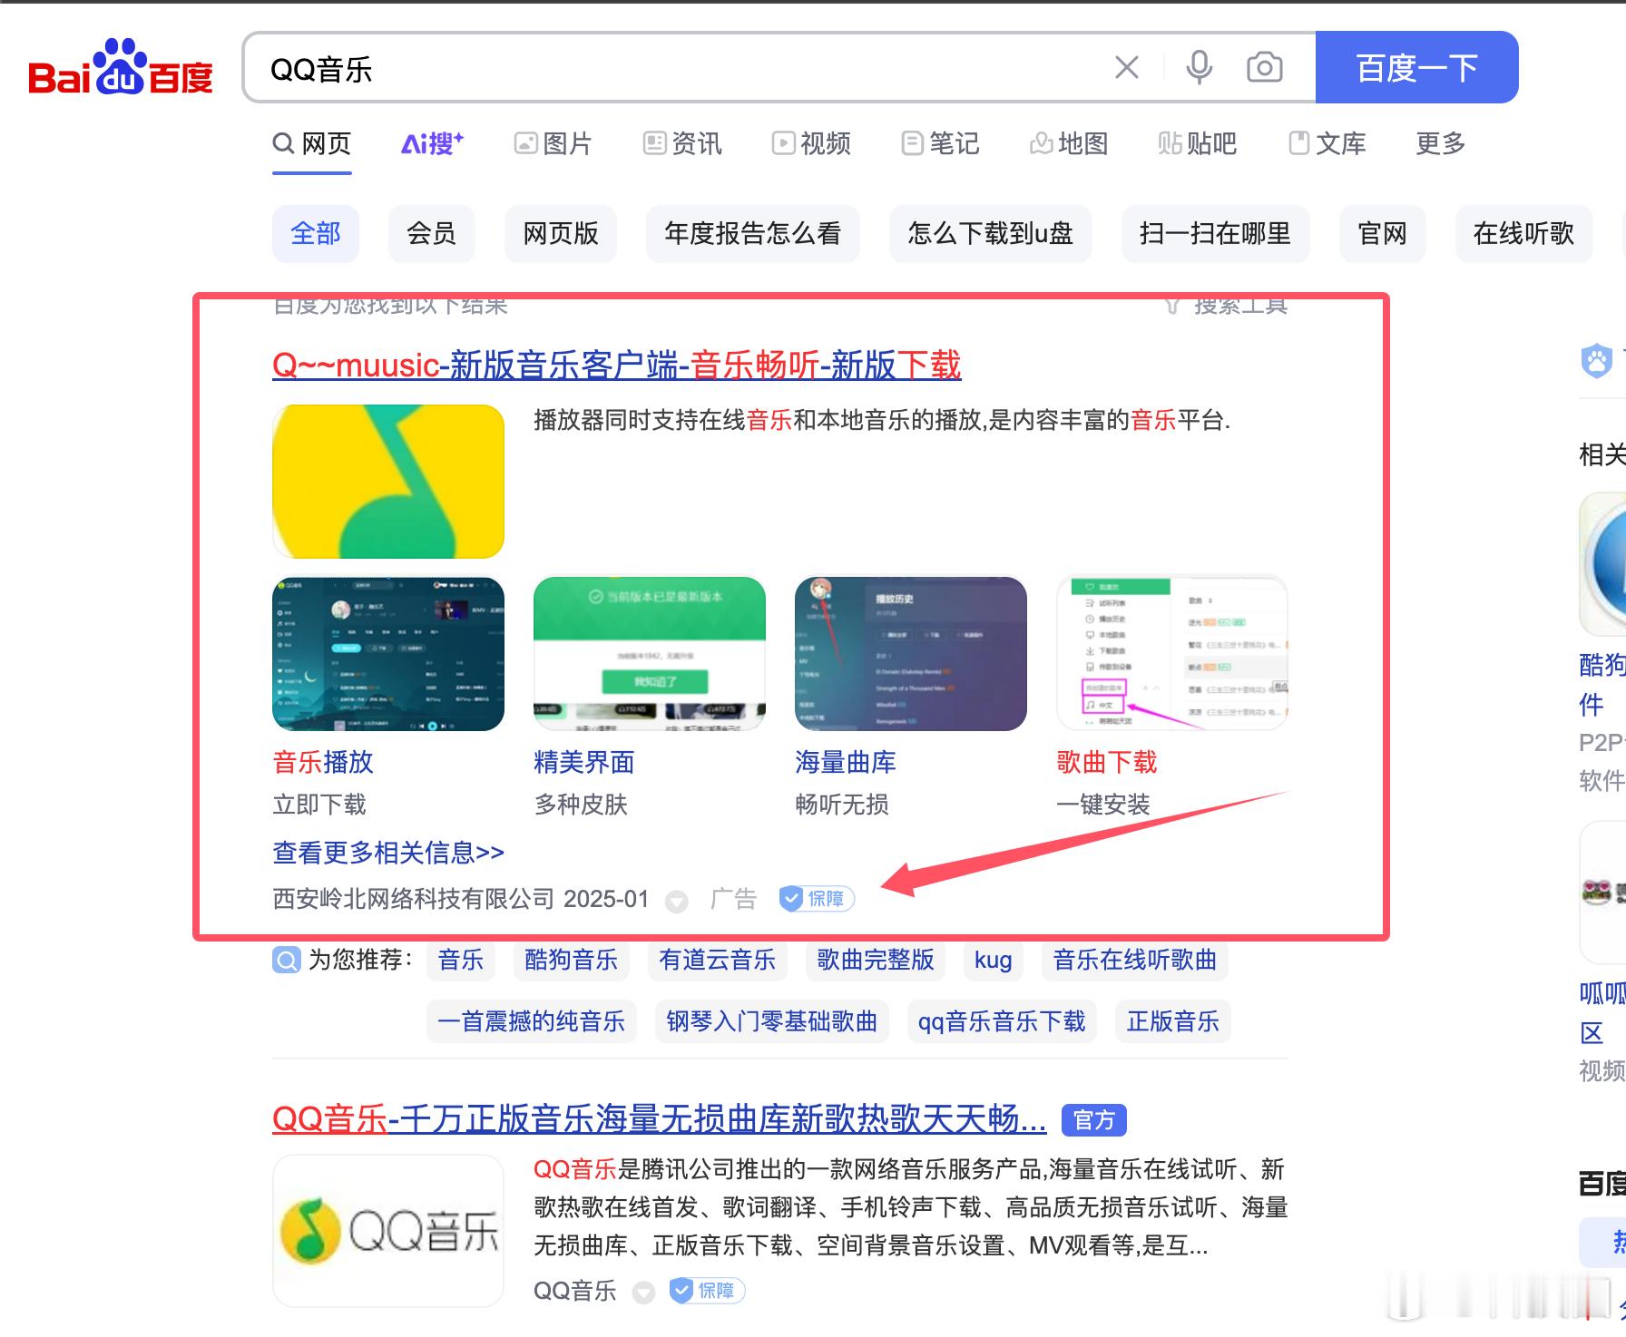Click the QQ音乐 logo thumbnail
This screenshot has width=1626, height=1337.
(388, 1231)
